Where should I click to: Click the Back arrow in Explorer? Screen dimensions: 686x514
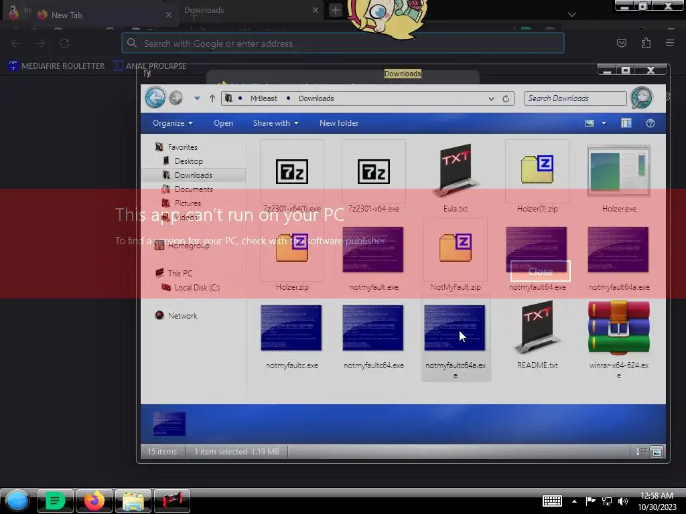click(155, 98)
